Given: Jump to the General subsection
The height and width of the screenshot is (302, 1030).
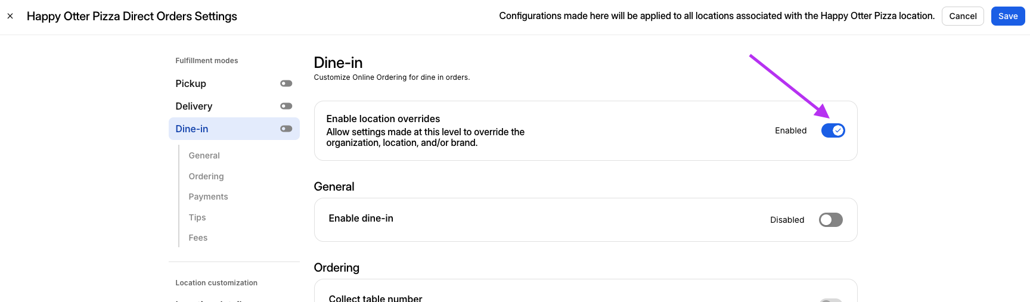Looking at the screenshot, I should coord(204,155).
